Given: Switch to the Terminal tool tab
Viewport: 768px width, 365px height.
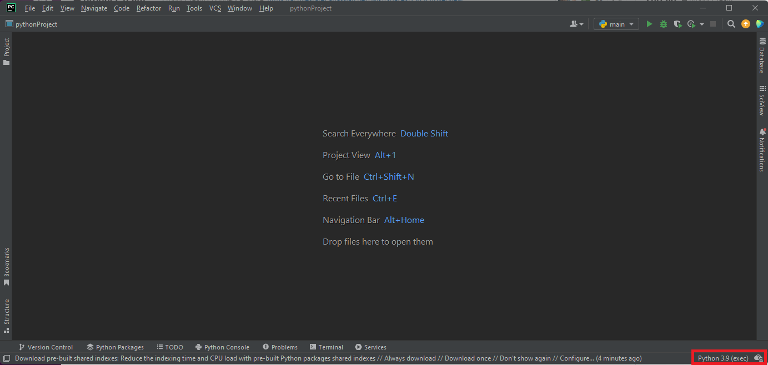Looking at the screenshot, I should pyautogui.click(x=327, y=347).
